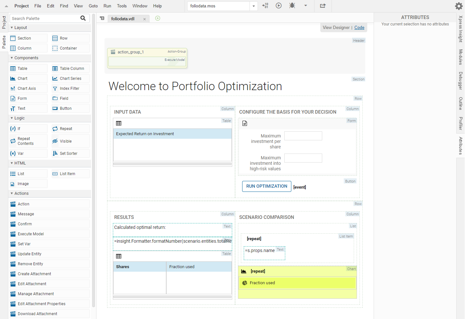Open the settings gear icon

459,6
